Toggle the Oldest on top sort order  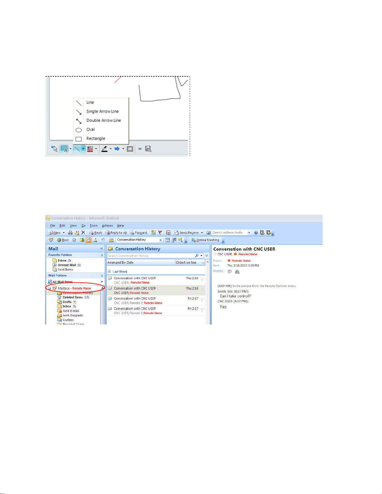click(190, 263)
